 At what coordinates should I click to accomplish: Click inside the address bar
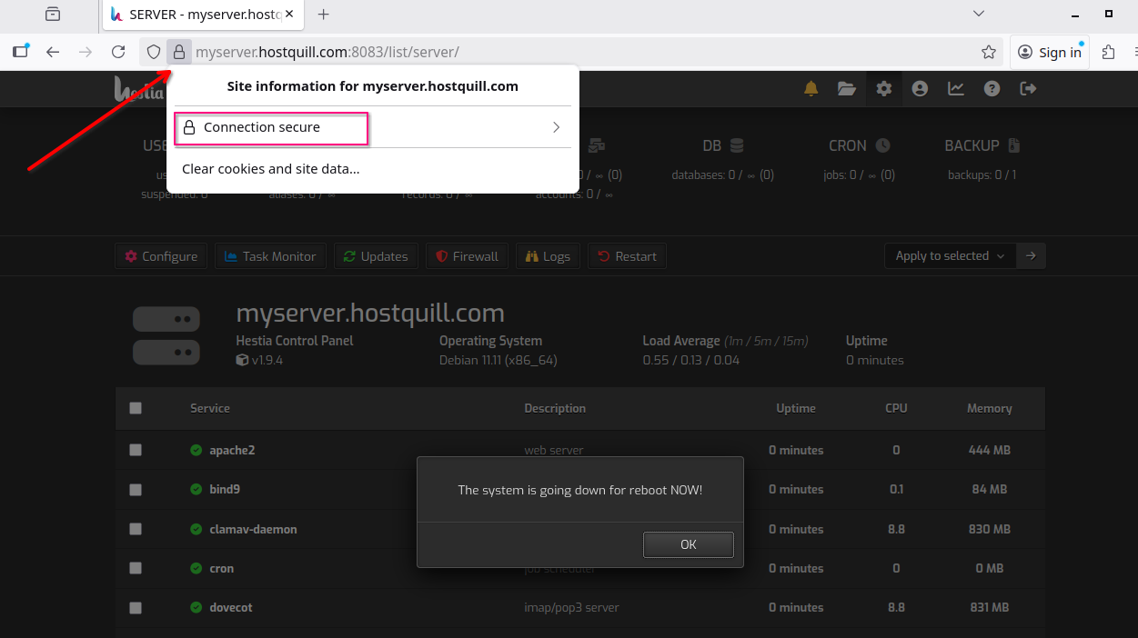[546, 52]
